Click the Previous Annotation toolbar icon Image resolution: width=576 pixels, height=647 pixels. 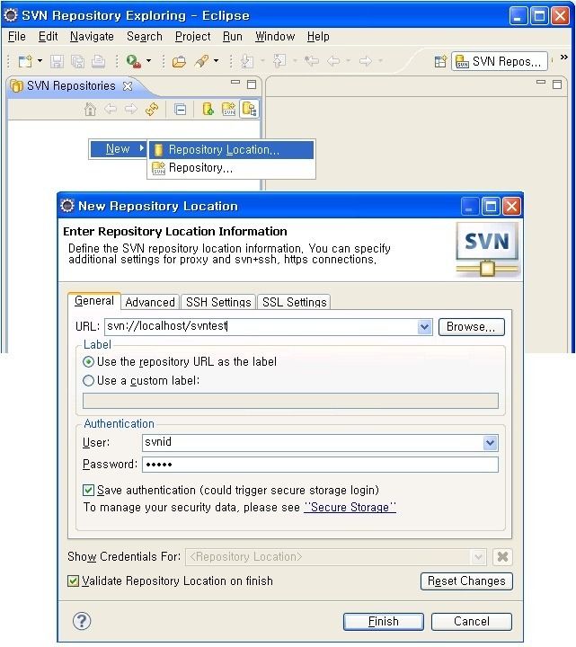click(x=279, y=61)
